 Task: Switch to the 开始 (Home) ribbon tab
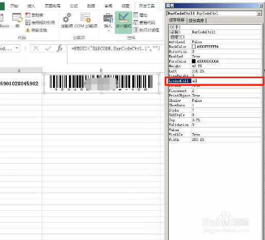click(14, 6)
